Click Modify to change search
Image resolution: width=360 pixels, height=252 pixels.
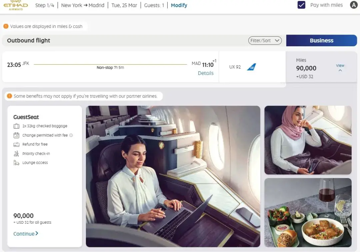179,5
